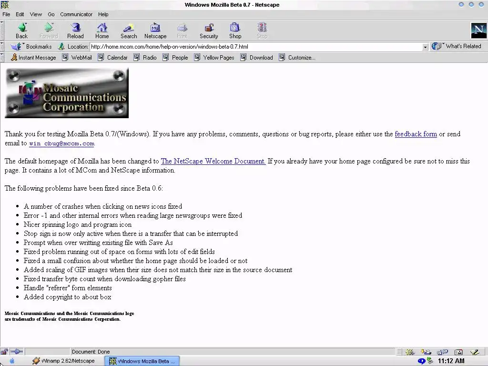The height and width of the screenshot is (366, 488).
Task: Open the Bookmarks dropdown menu
Action: pos(31,47)
